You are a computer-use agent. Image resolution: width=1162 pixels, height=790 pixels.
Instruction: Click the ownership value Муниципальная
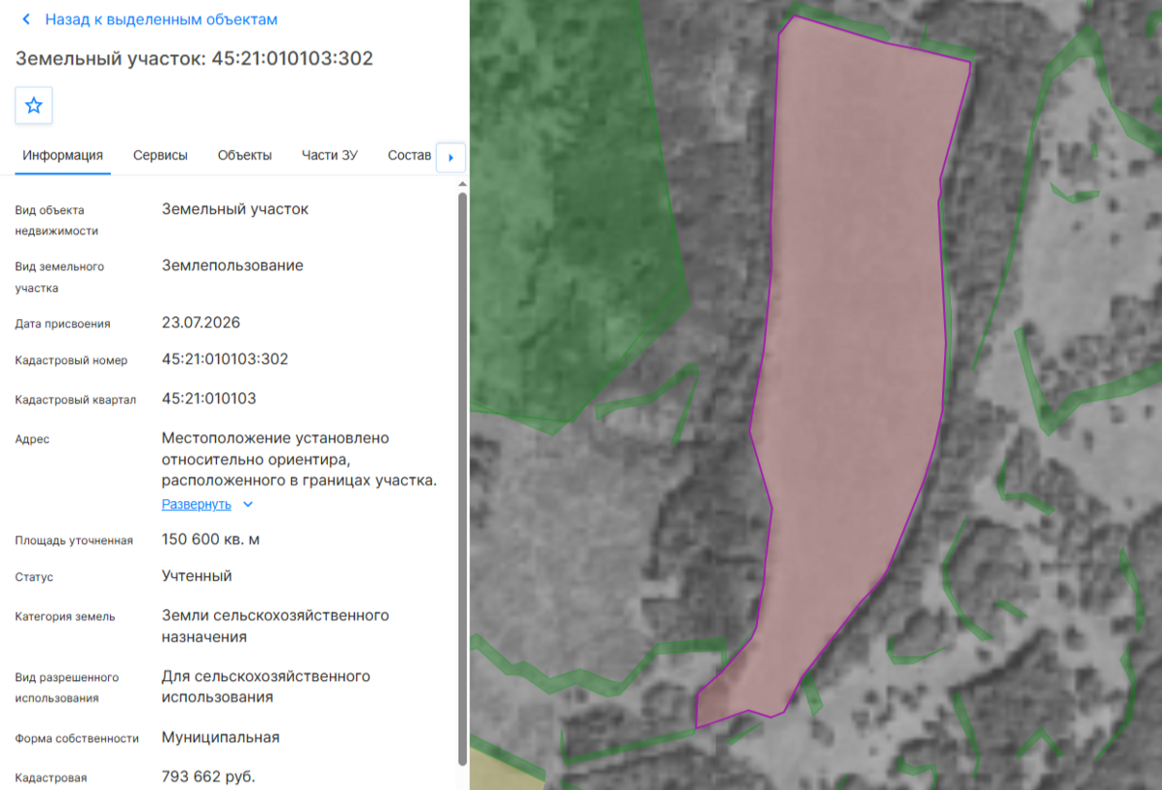click(221, 738)
